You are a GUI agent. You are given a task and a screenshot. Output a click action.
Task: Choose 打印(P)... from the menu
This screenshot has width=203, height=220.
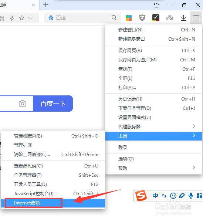(x=153, y=88)
